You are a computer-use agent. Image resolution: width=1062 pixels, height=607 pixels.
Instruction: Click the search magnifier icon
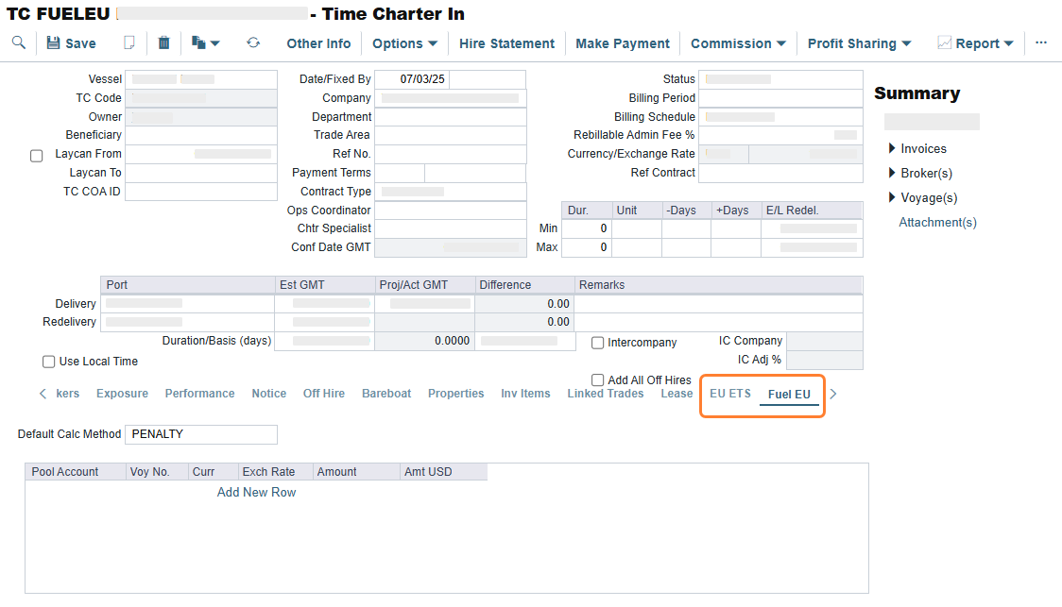pyautogui.click(x=19, y=43)
